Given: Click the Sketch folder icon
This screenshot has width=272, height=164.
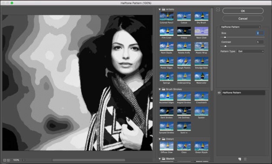Looking at the screenshot, I should [x=163, y=159].
